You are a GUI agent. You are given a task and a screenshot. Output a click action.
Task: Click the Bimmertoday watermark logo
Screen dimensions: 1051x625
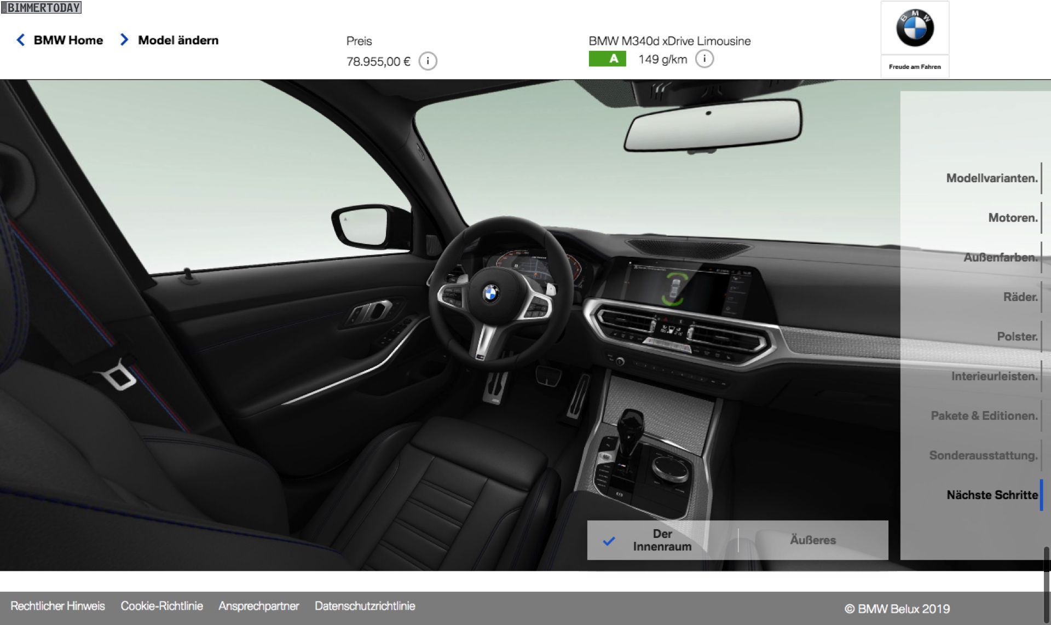tap(42, 8)
